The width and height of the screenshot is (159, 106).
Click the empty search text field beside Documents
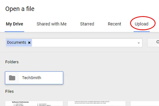coord(84,43)
